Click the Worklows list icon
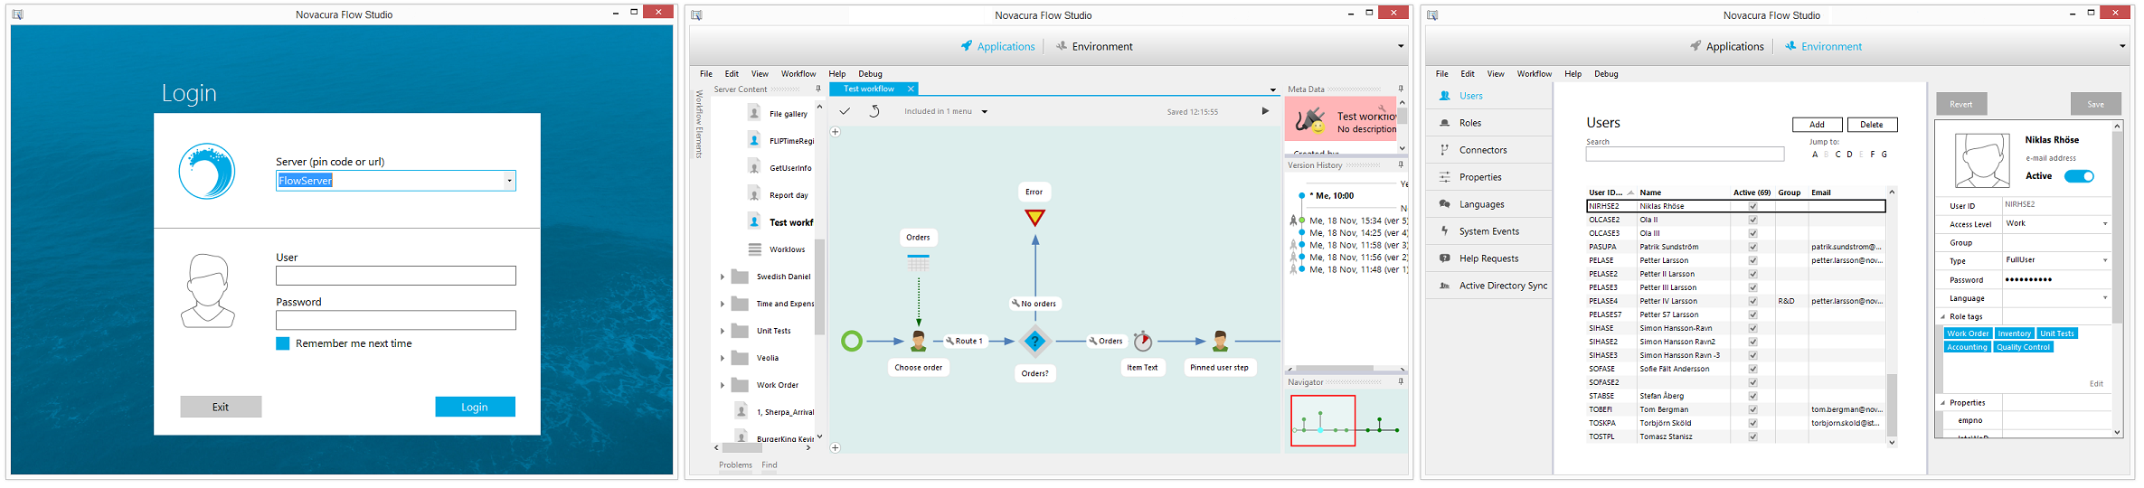 [x=754, y=249]
